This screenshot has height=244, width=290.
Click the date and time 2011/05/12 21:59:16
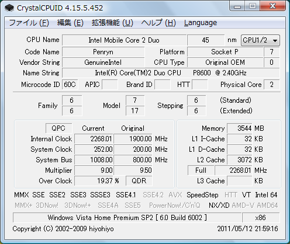point(248,229)
